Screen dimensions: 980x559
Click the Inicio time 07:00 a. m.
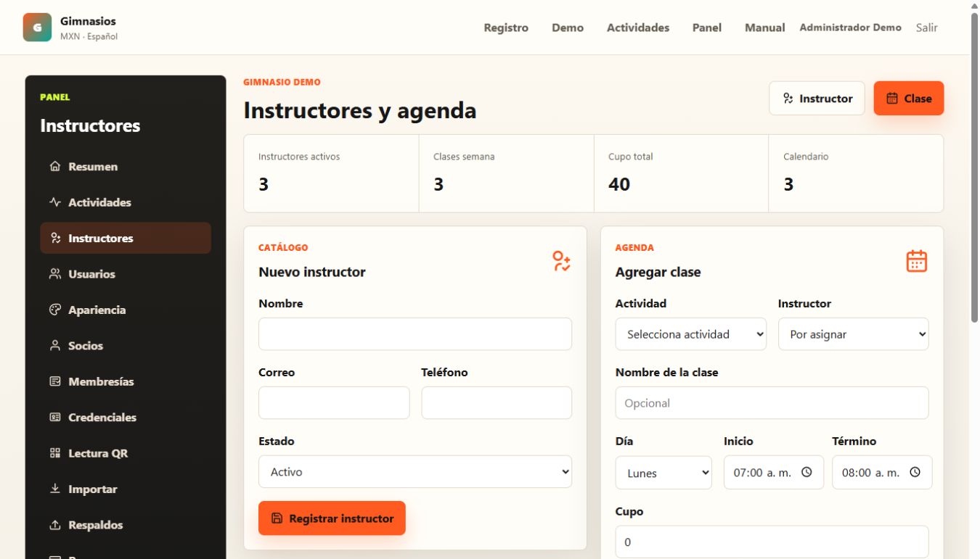(762, 473)
